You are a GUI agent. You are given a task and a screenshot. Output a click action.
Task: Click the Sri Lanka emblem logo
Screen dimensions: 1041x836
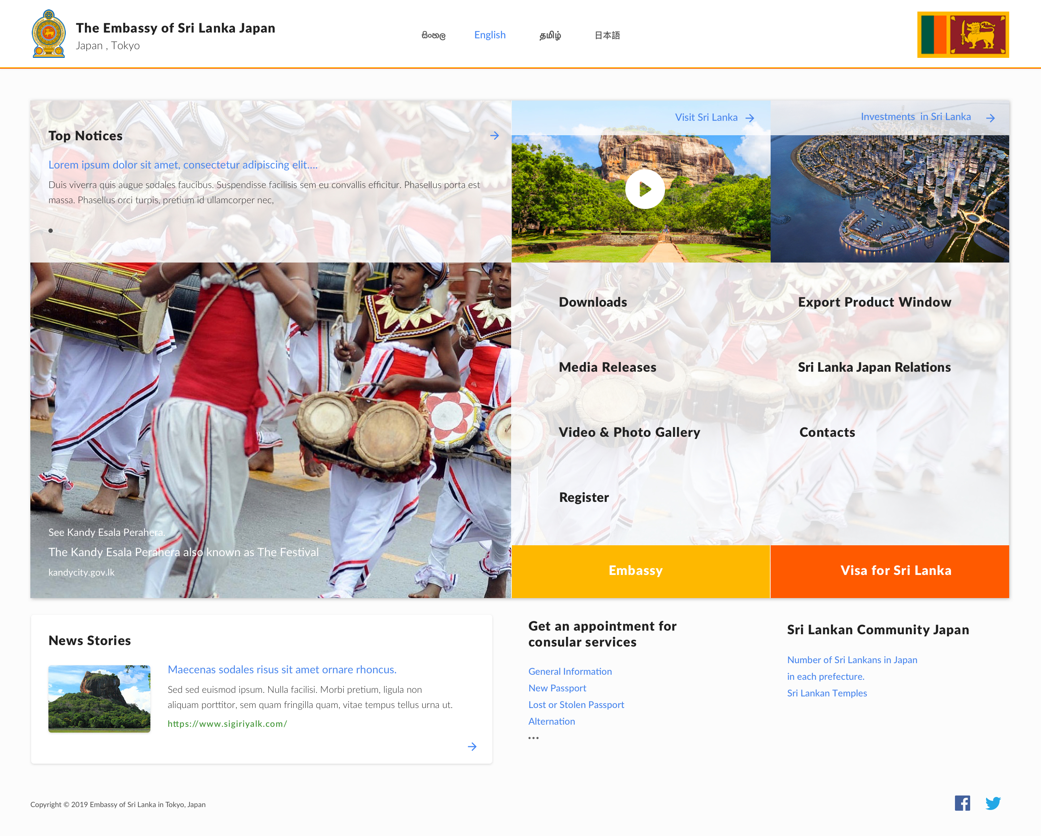pos(48,34)
